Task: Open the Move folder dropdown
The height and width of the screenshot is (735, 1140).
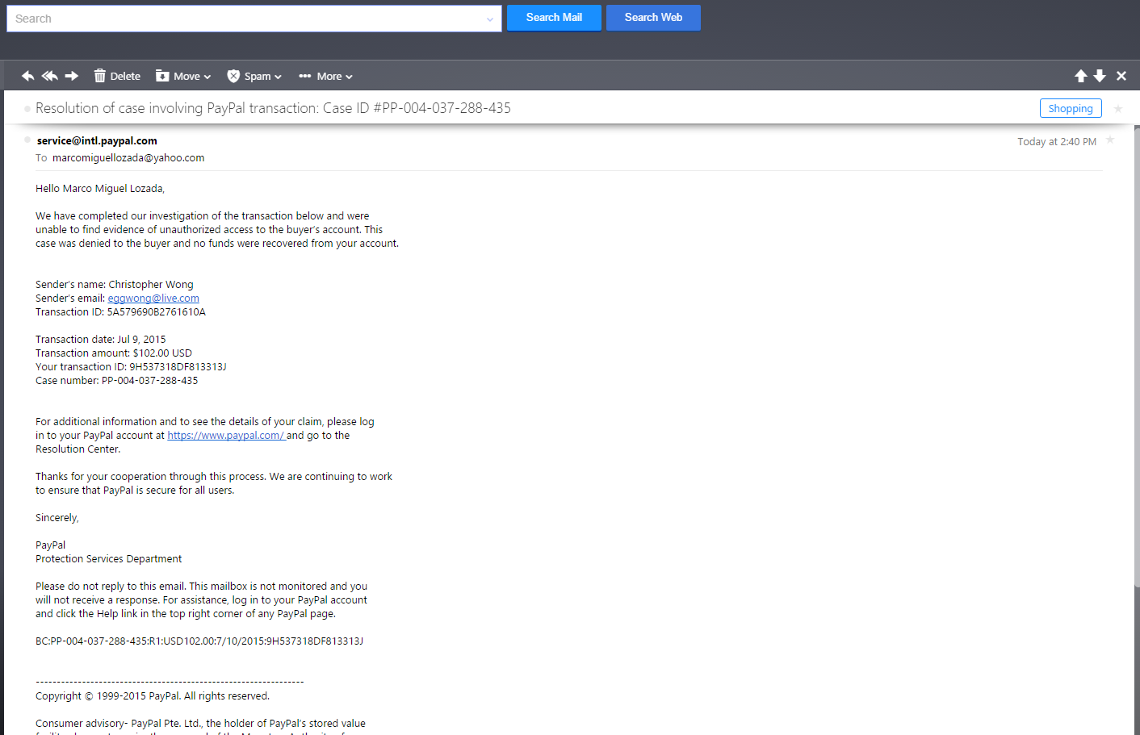Action: coord(183,76)
